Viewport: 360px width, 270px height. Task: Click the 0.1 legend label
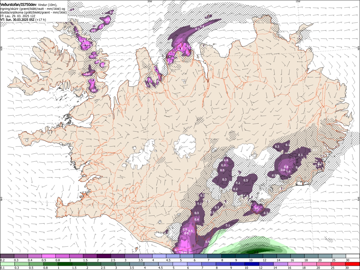coord(2,268)
